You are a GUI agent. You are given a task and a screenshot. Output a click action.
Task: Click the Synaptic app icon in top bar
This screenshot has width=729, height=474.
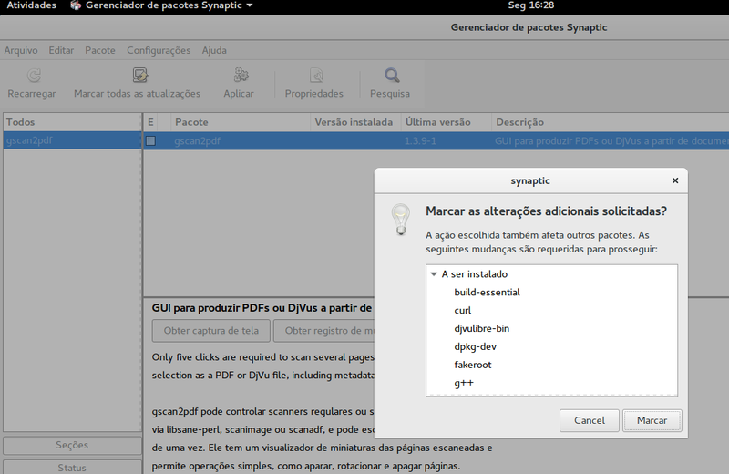pos(76,5)
